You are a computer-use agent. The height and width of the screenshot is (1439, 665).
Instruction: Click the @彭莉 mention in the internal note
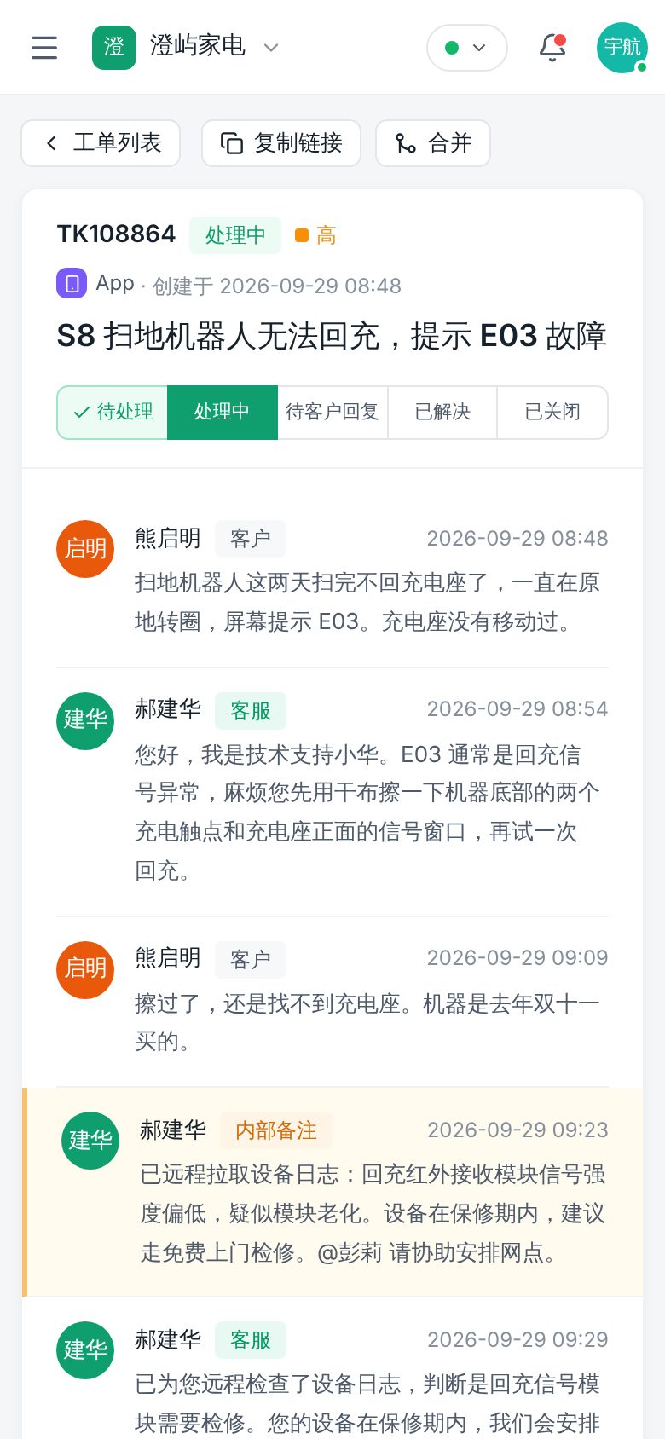point(350,1252)
